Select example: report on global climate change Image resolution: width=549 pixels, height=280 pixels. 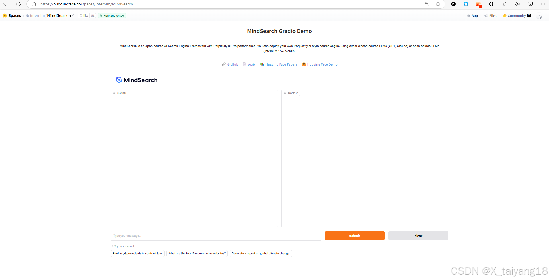pos(261,254)
